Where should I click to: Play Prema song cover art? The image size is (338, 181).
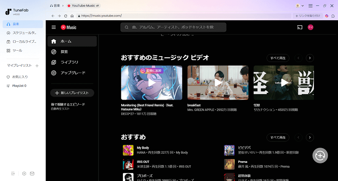tap(229, 164)
